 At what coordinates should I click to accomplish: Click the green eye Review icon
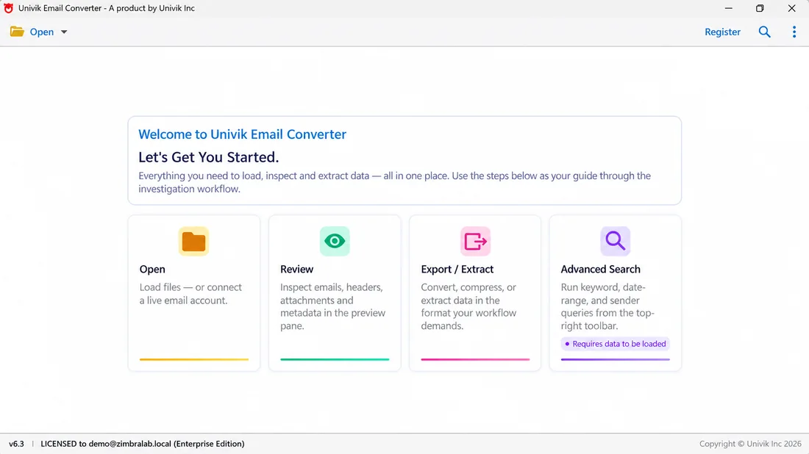tap(335, 241)
